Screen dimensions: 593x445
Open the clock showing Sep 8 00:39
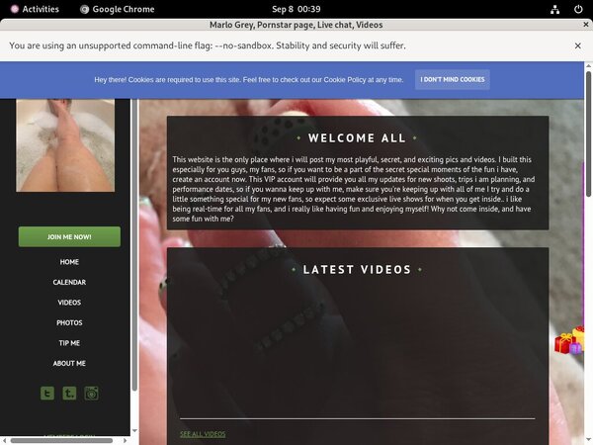coord(296,9)
